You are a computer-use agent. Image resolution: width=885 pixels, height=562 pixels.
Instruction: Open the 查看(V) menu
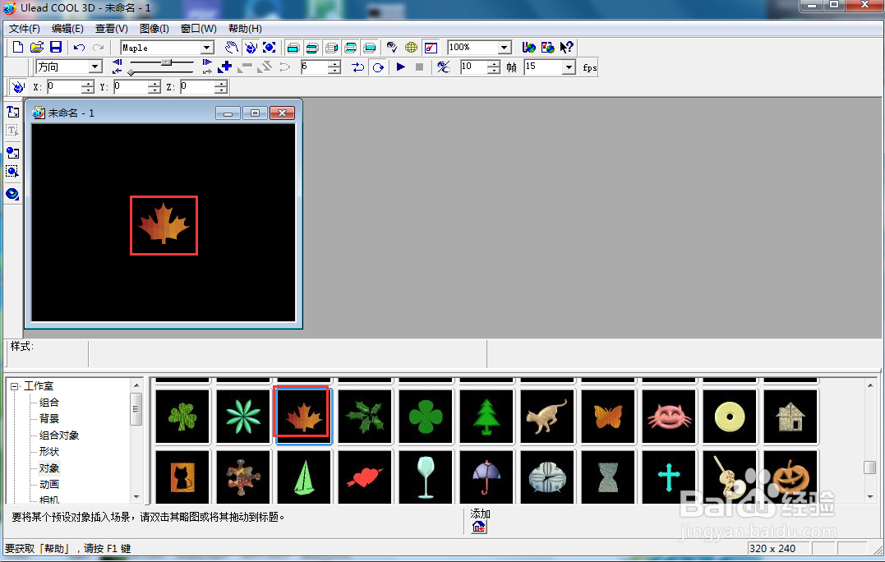111,29
